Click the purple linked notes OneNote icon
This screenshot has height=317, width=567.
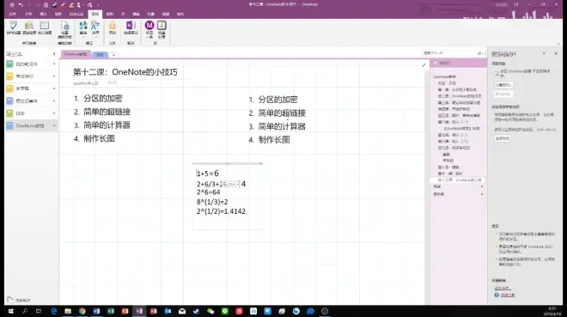coord(131,25)
